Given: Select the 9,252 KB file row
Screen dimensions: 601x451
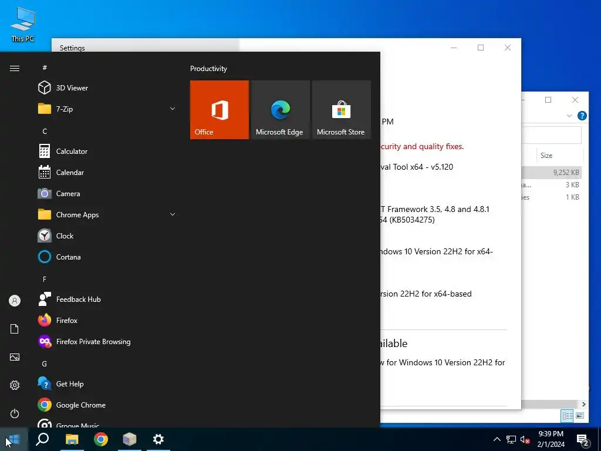Looking at the screenshot, I should (552, 173).
